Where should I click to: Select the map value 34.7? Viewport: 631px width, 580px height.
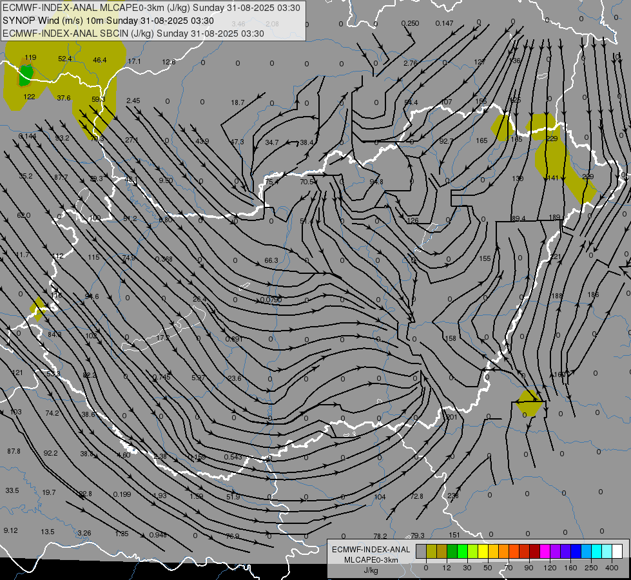click(x=271, y=142)
